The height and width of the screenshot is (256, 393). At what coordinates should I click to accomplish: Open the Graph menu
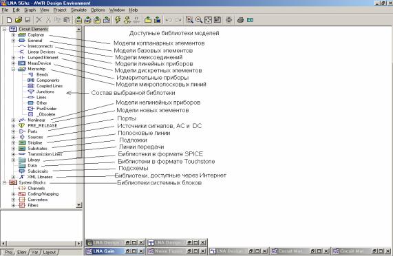click(30, 10)
